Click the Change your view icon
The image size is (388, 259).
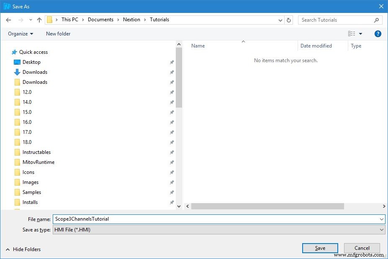coord(352,34)
